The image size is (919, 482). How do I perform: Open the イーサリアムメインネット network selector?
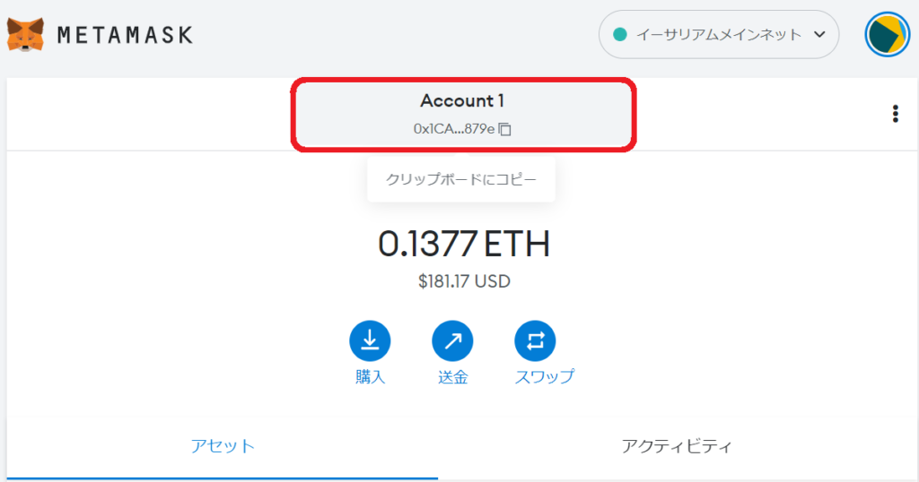click(718, 35)
